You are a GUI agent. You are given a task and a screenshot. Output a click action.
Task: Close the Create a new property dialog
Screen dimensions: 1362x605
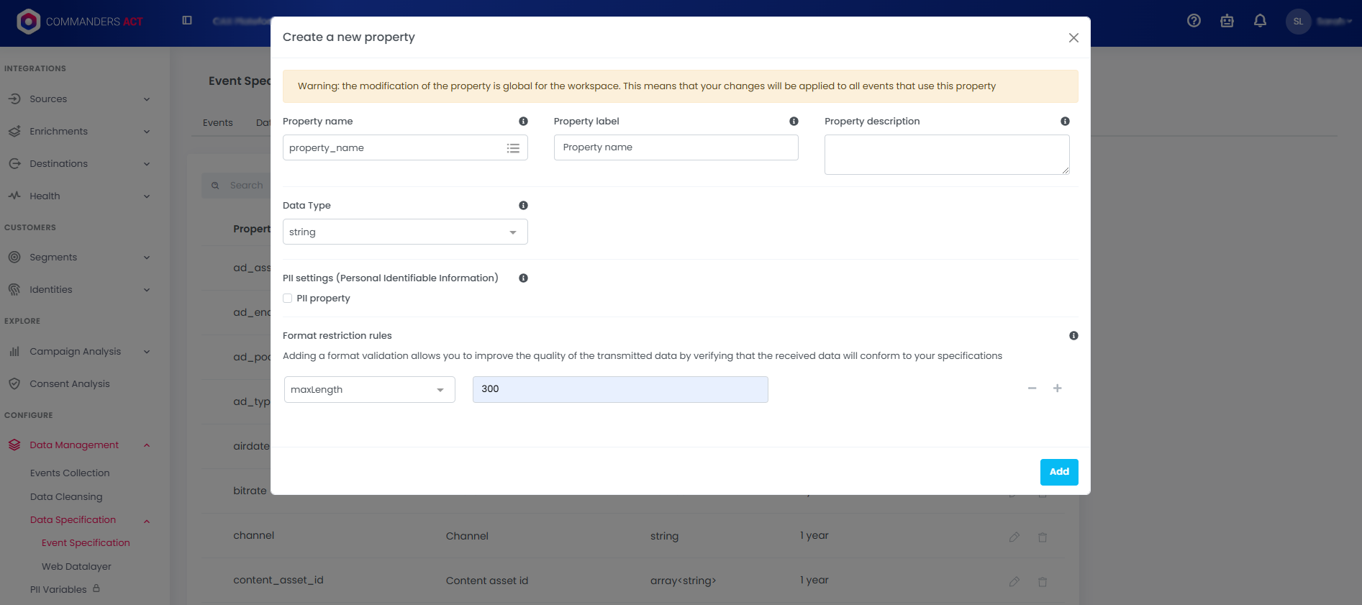tap(1073, 38)
